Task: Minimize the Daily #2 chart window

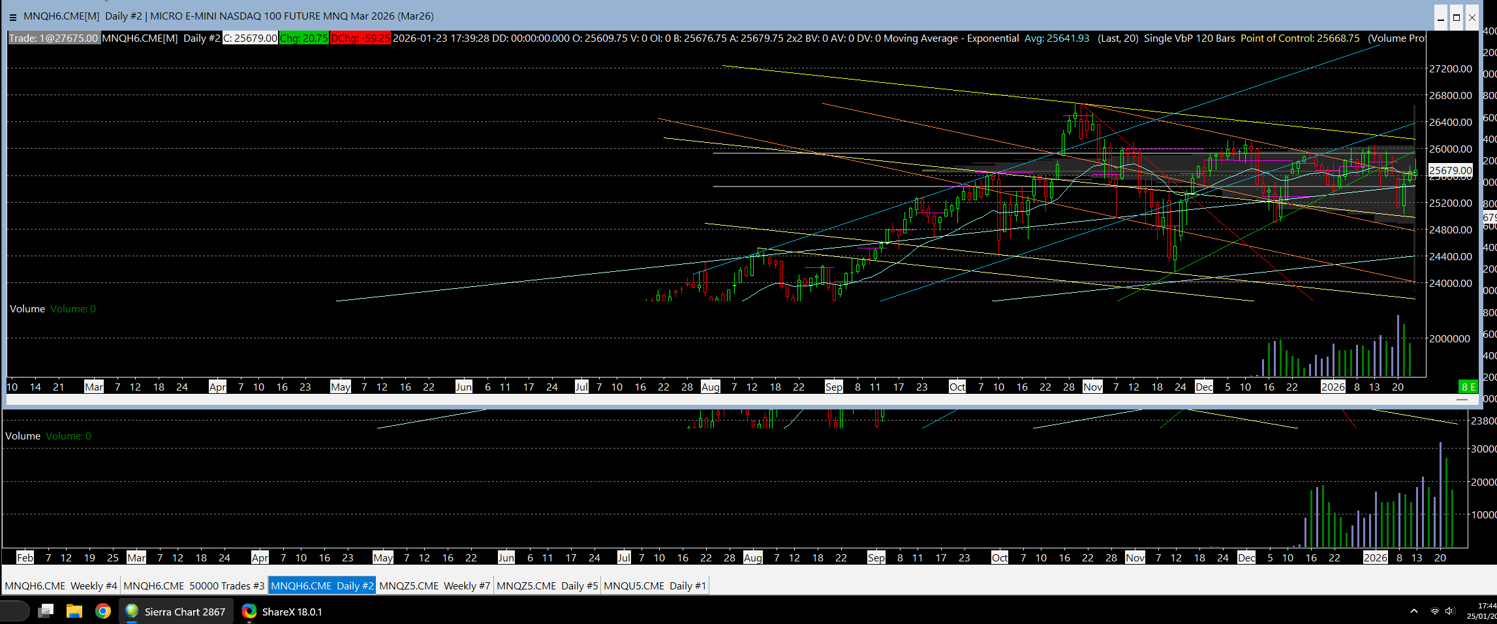Action: click(x=1441, y=18)
